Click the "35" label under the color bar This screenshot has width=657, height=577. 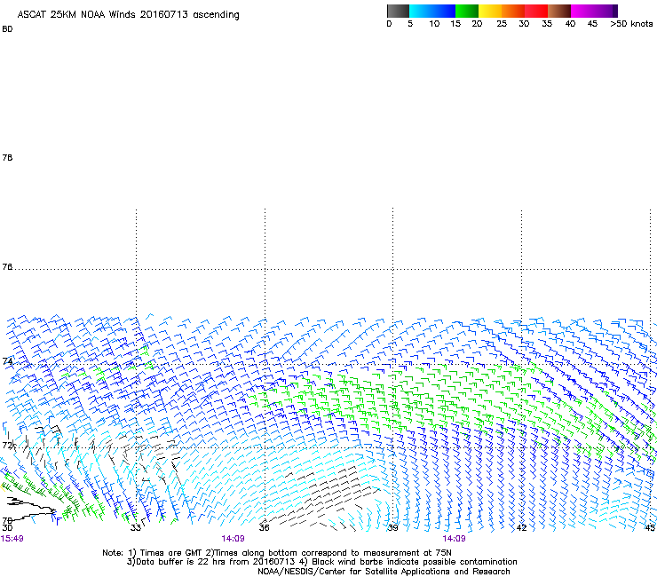point(547,24)
